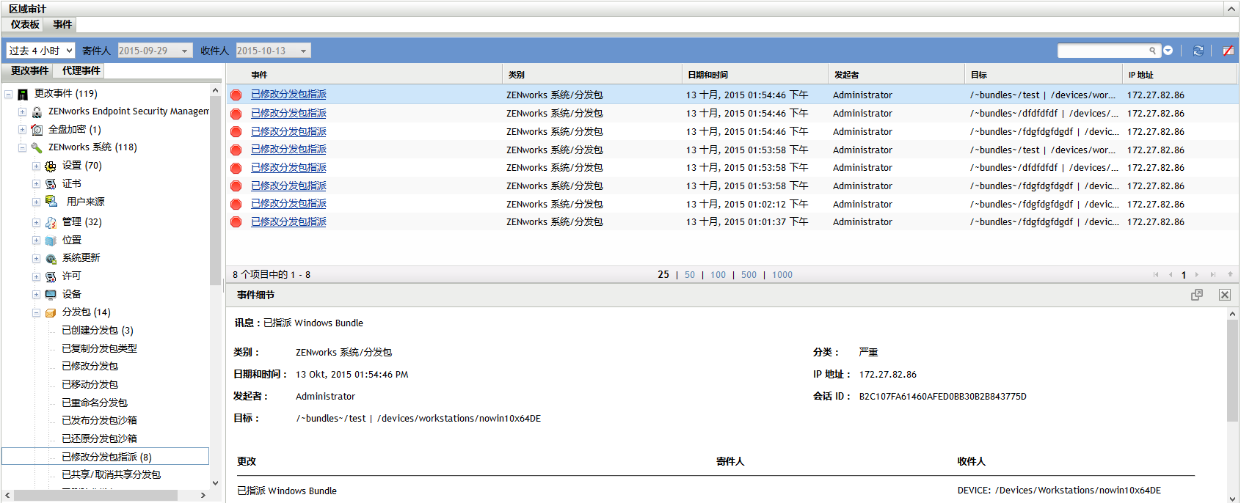Click the 位置 location icon
1241x503 pixels.
[x=51, y=241]
